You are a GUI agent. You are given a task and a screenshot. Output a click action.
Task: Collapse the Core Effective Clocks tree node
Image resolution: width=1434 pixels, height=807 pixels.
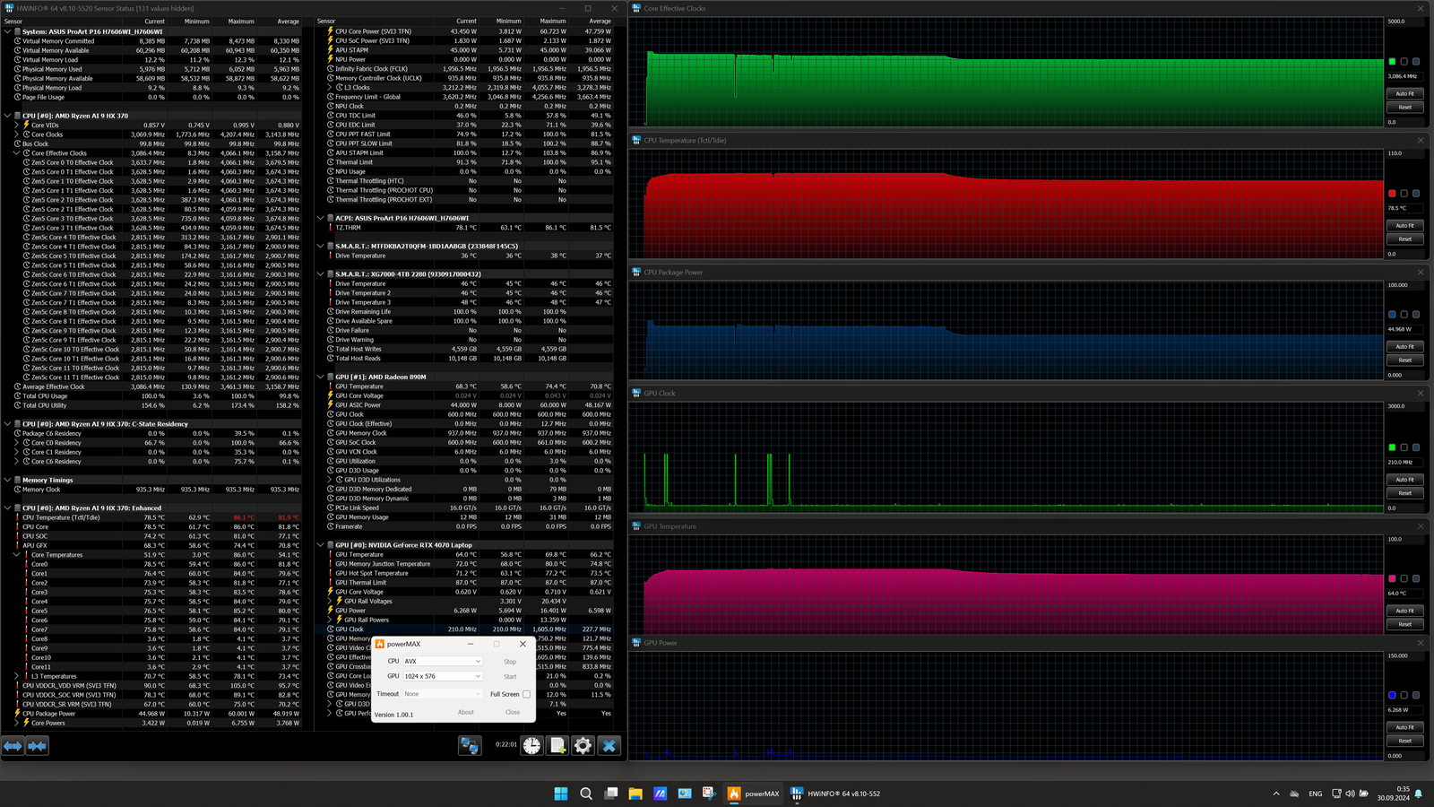(16, 153)
